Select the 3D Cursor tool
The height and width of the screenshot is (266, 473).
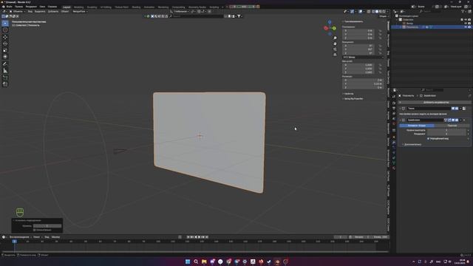coord(5,30)
